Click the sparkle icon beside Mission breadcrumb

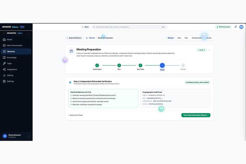point(87,38)
